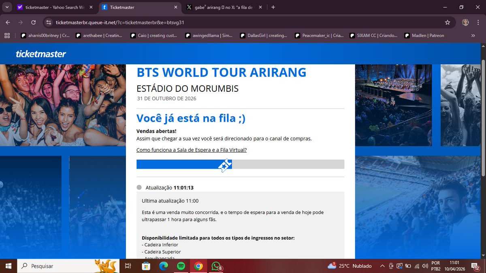486x273 pixels.
Task: Open the arethabee Creating bookmark
Action: [99, 36]
